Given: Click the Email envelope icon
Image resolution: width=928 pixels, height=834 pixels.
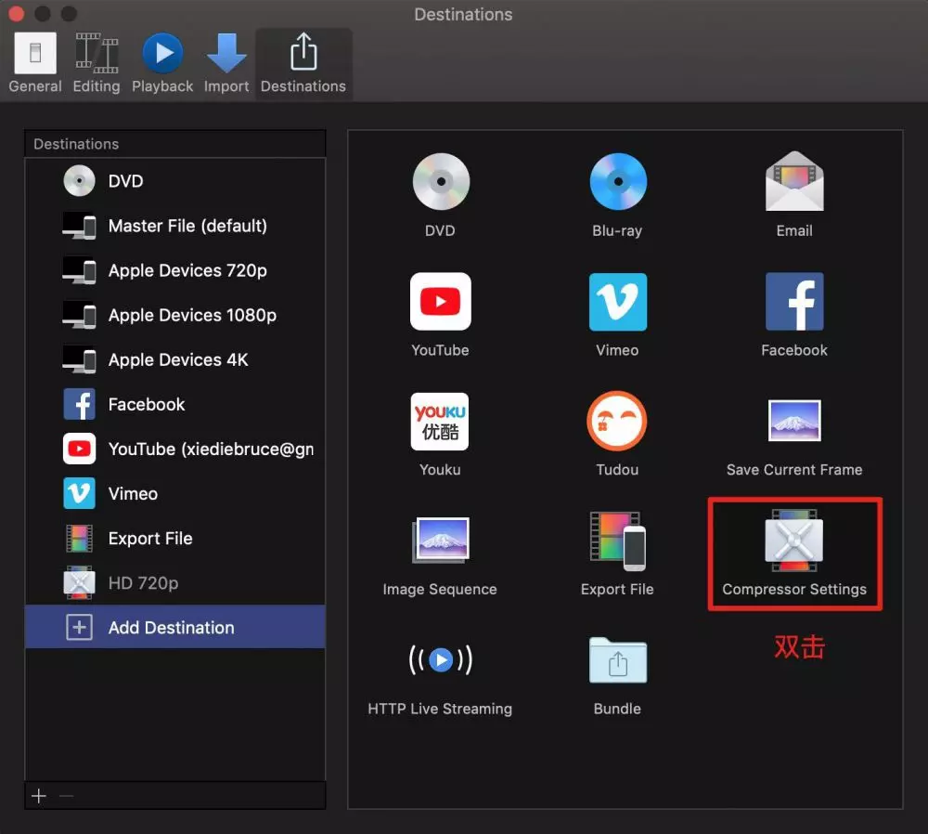Looking at the screenshot, I should tap(794, 181).
